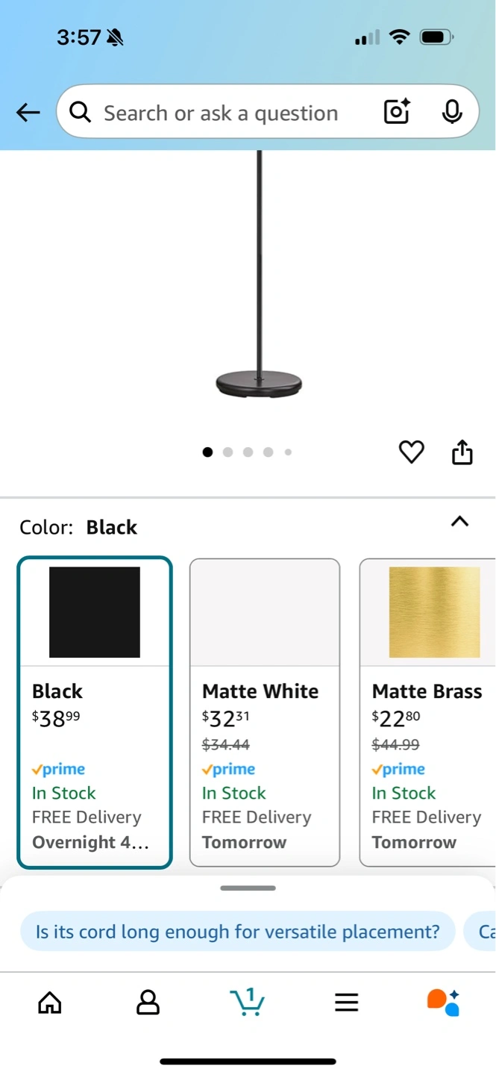The height and width of the screenshot is (1075, 496).
Task: Ask "Is its cord long enough" question
Action: point(237,932)
